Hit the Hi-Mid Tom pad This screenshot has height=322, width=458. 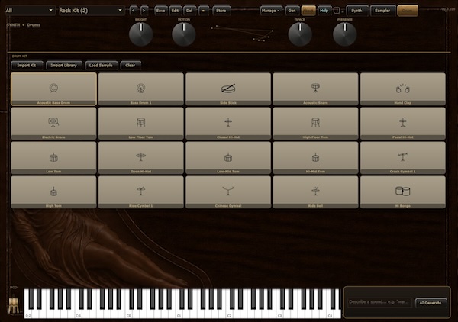(x=315, y=158)
